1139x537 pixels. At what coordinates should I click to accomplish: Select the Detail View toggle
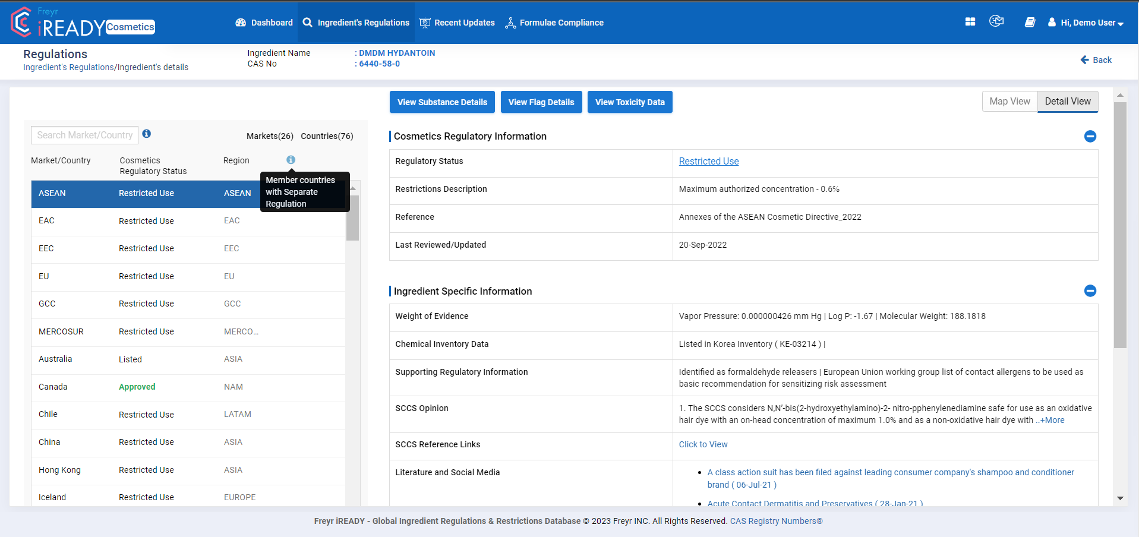(1067, 102)
